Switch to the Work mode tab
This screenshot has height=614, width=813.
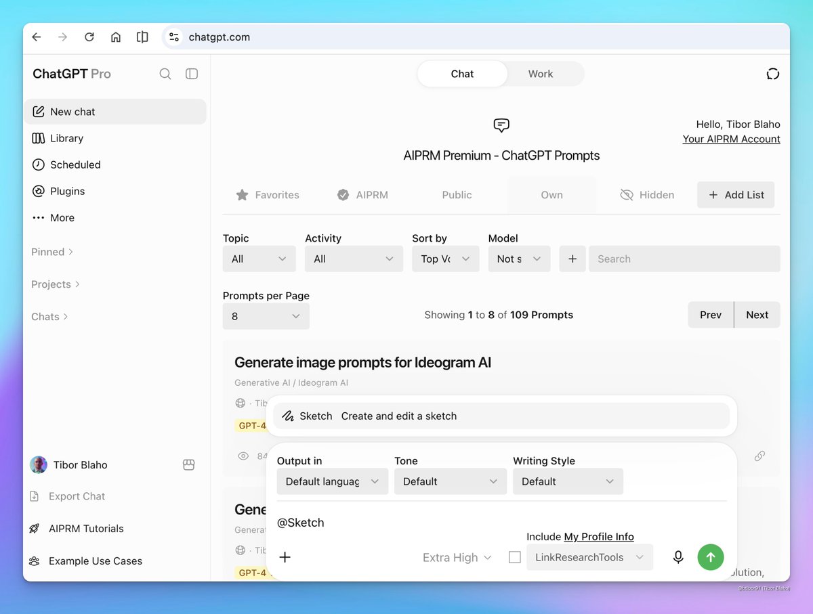pos(541,74)
